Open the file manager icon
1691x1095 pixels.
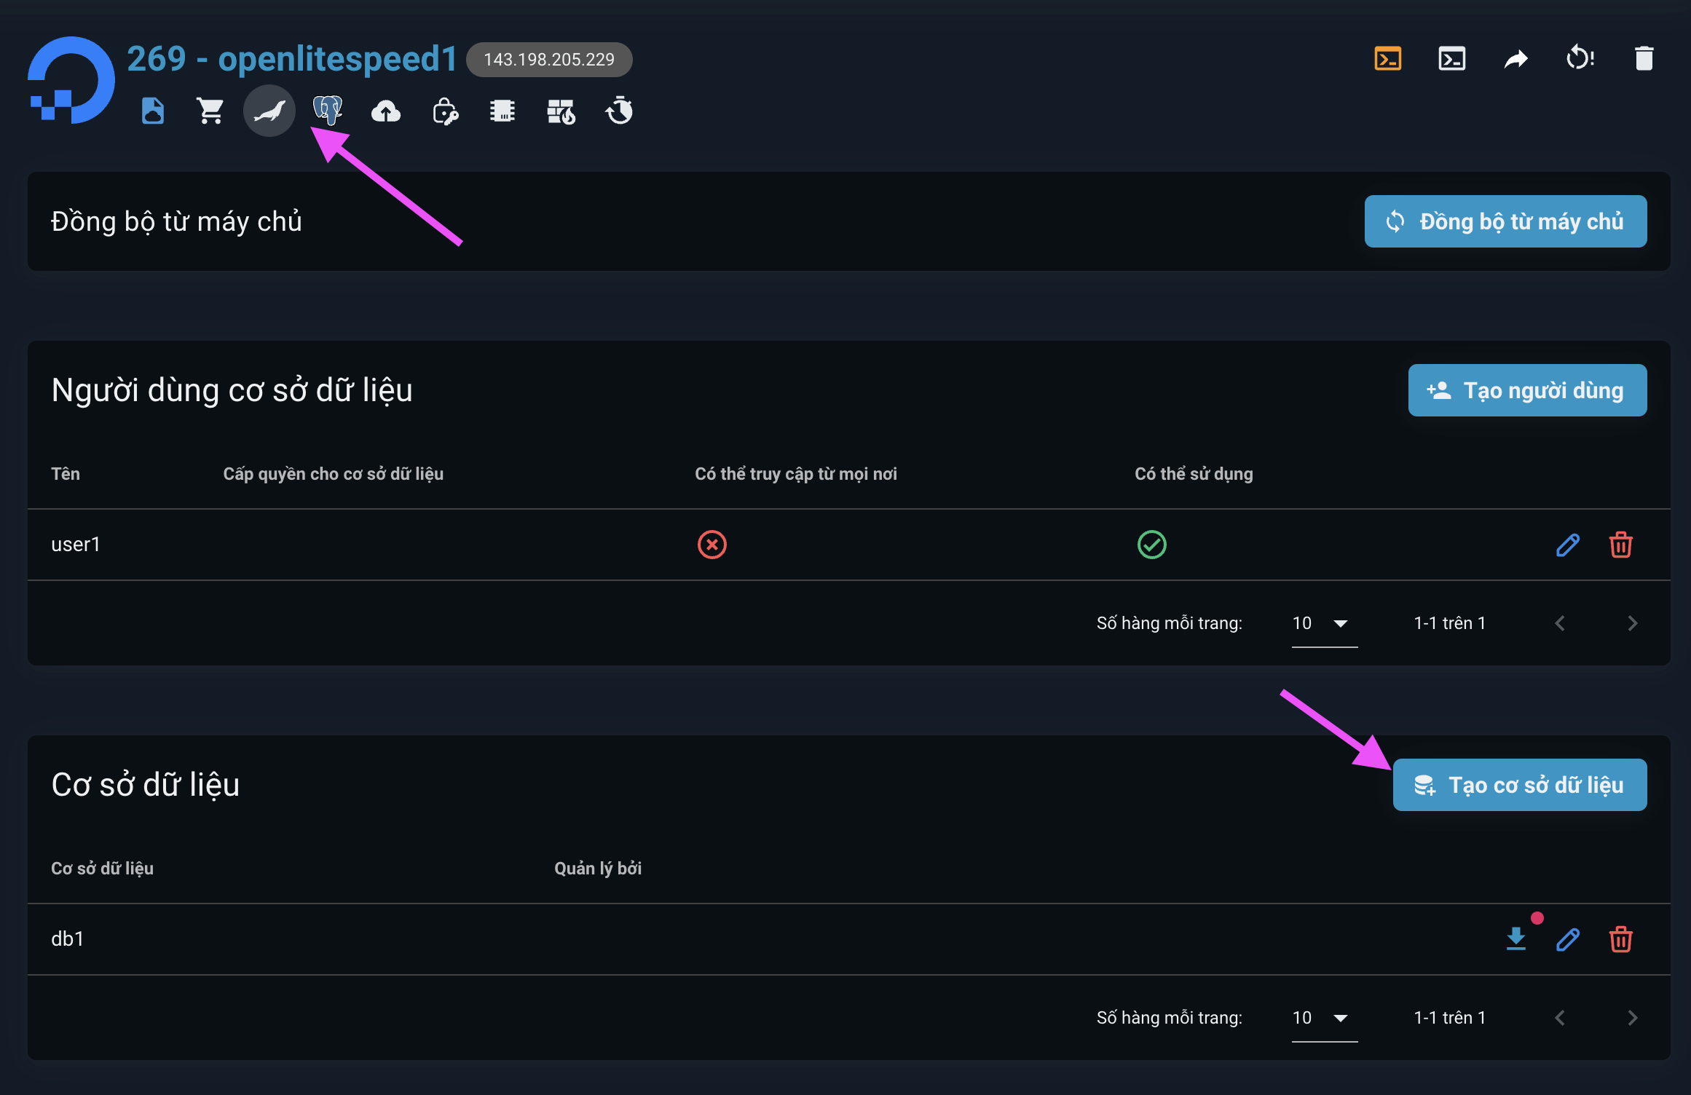(x=153, y=111)
